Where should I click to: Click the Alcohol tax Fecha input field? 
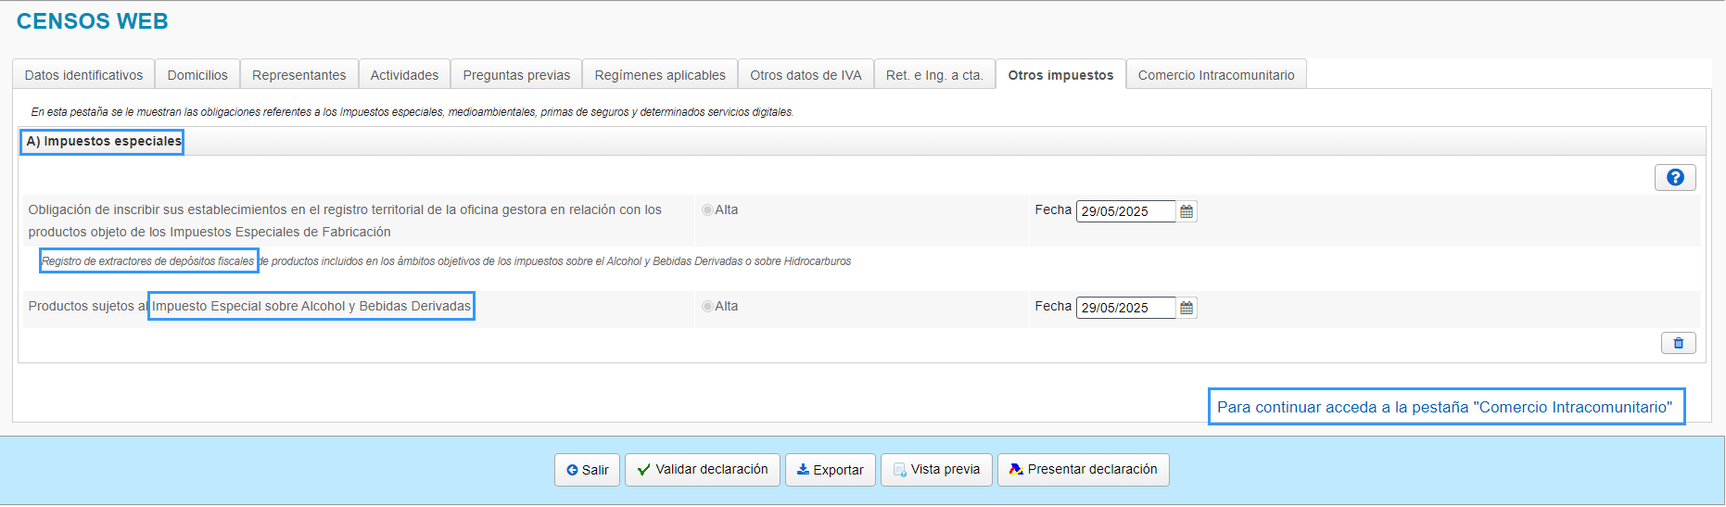point(1124,308)
